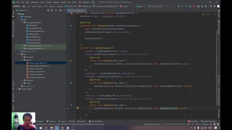This screenshot has height=130, width=232.
Task: Hide the Project panel with the minus icon
Action: [65, 10]
